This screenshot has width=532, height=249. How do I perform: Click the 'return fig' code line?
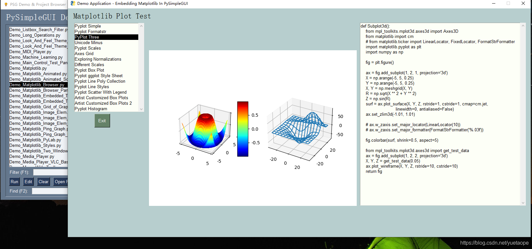[x=374, y=171]
